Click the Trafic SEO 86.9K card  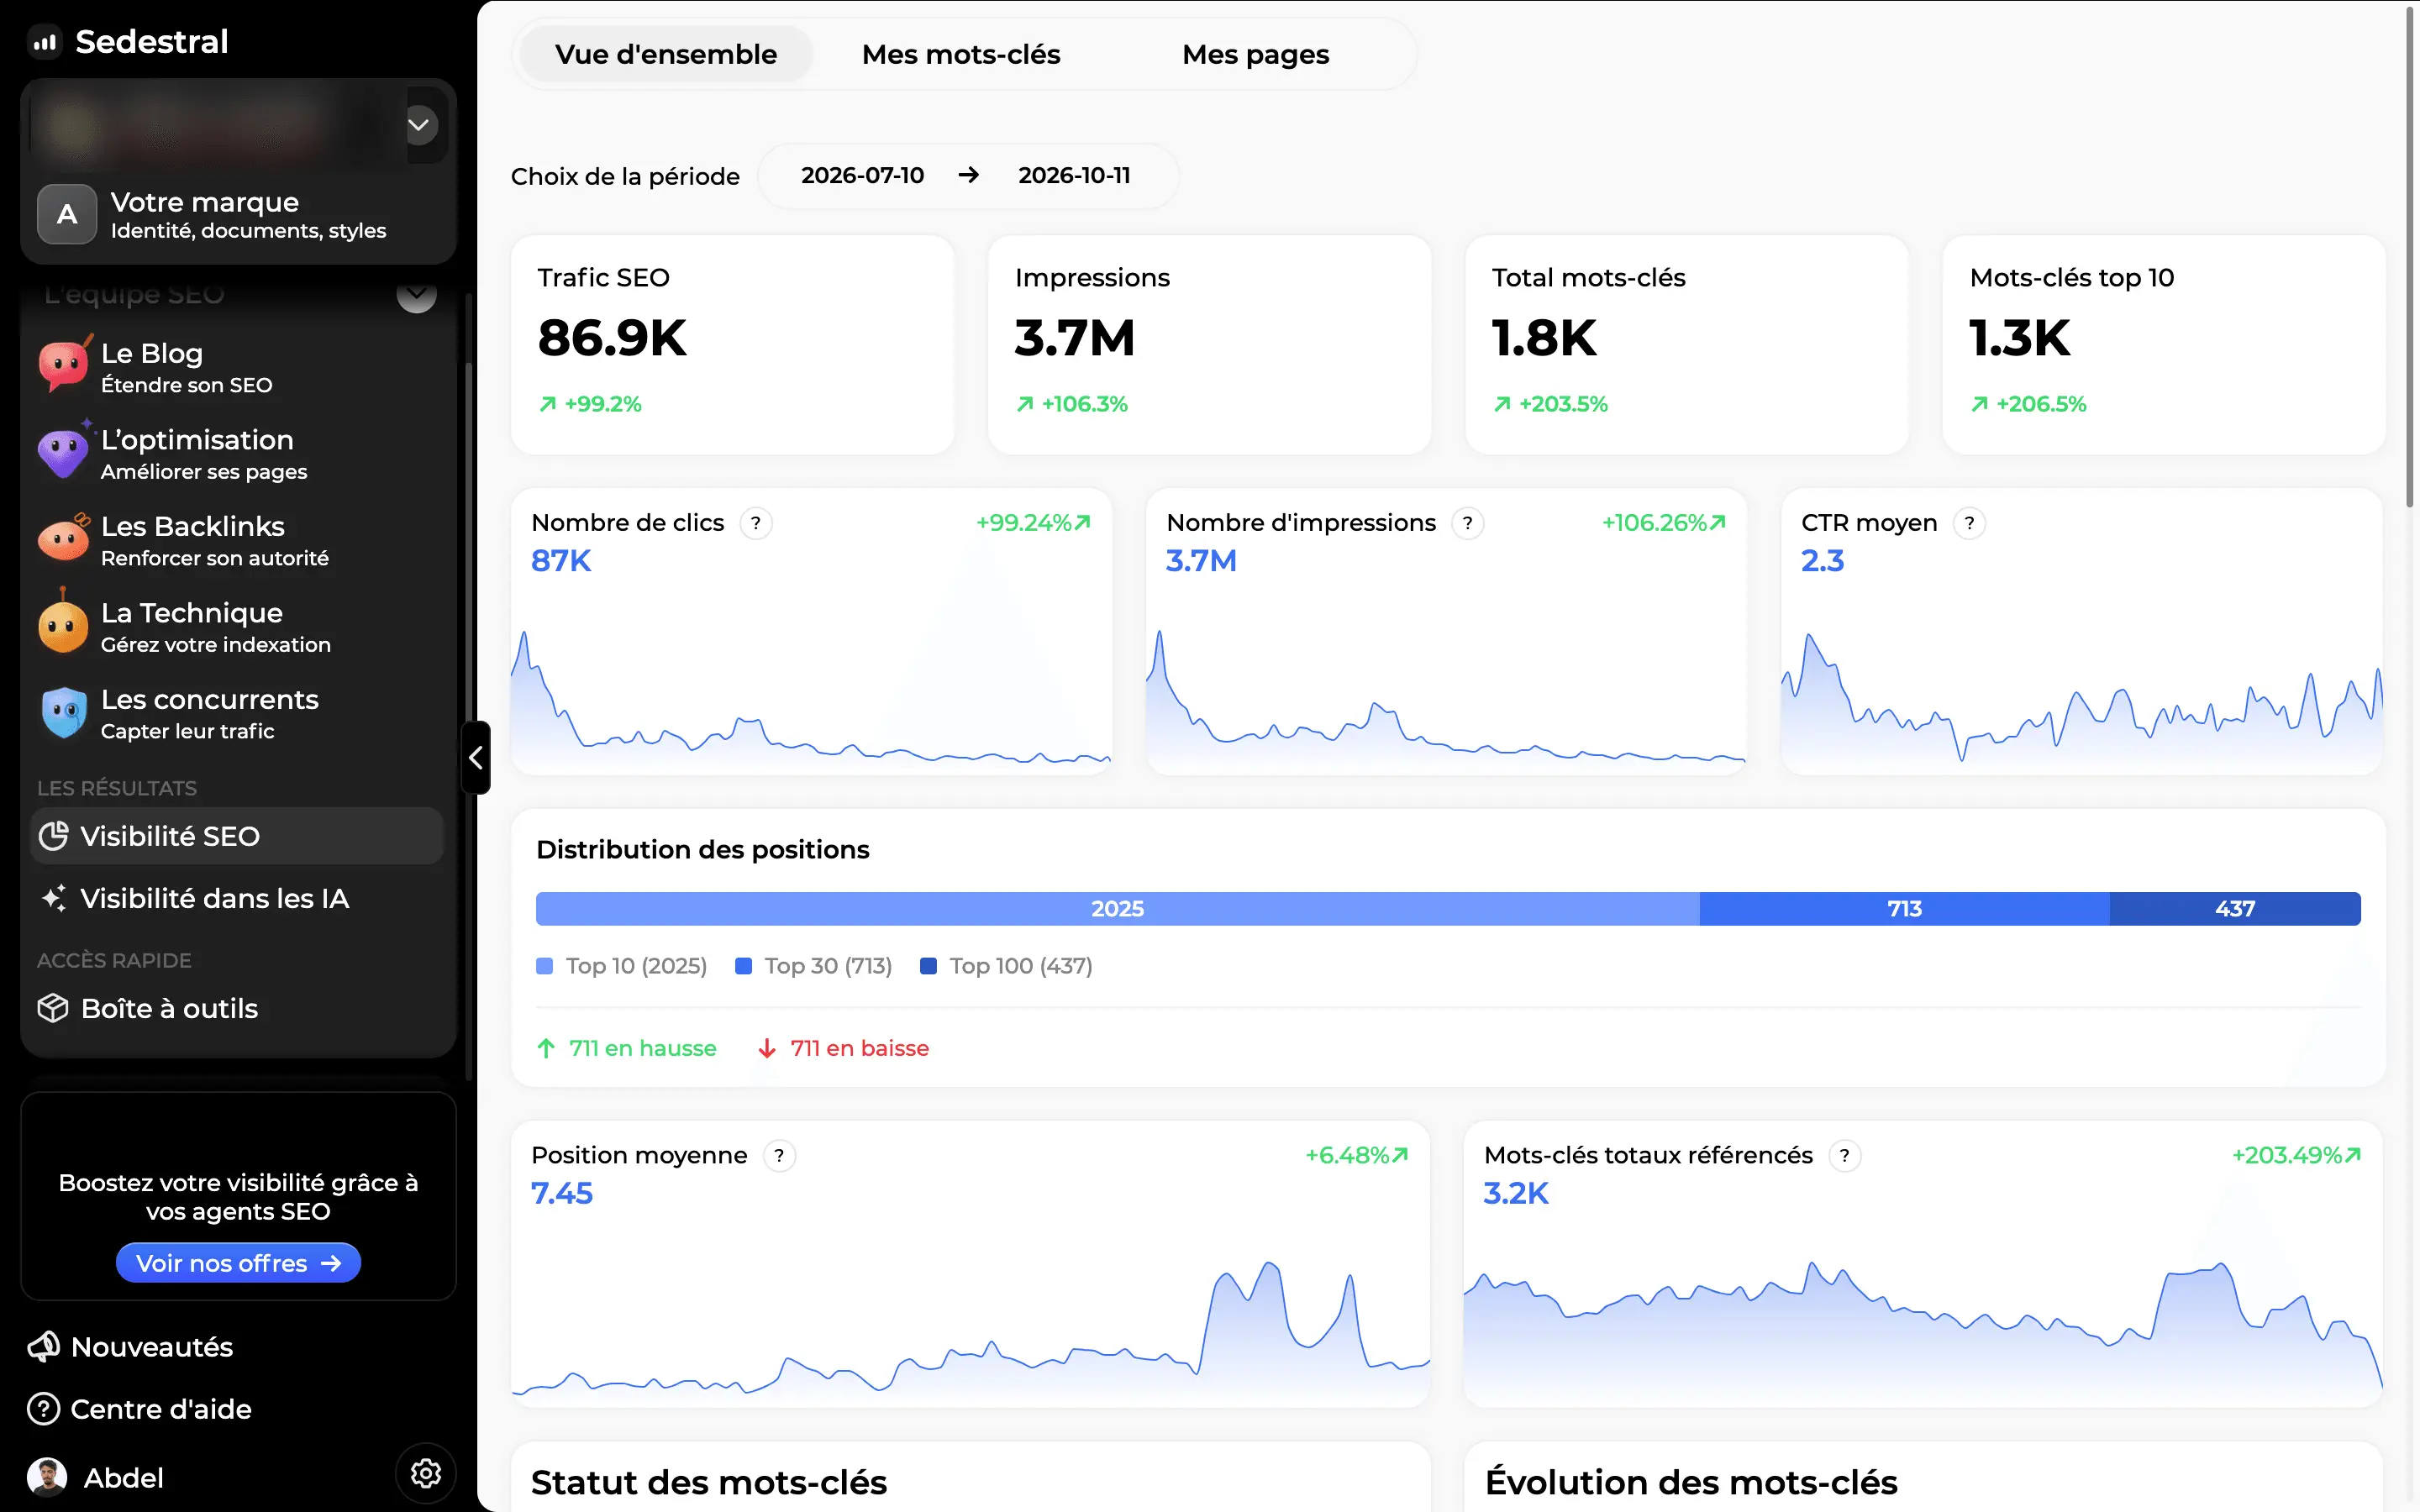pyautogui.click(x=732, y=344)
